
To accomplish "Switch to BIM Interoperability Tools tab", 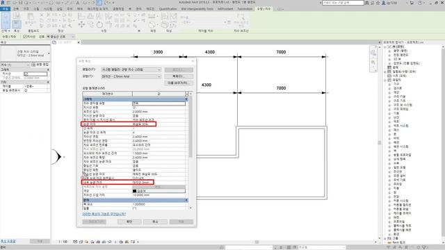I will tap(197, 9).
